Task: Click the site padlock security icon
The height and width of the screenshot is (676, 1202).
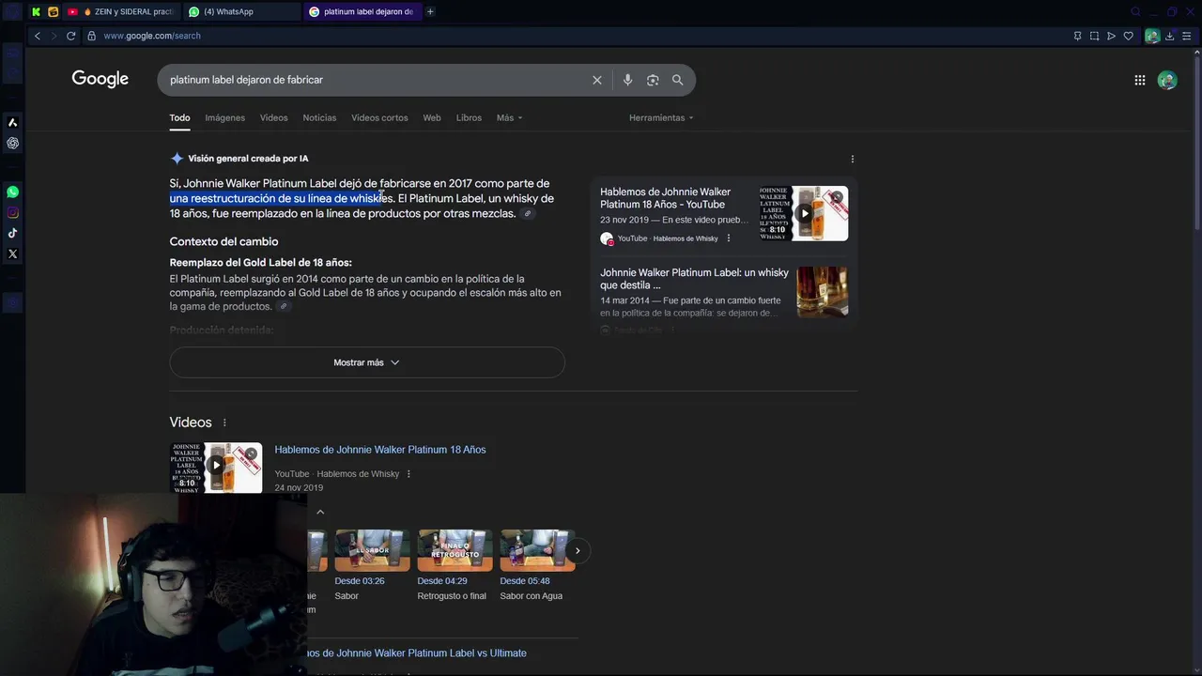Action: pyautogui.click(x=91, y=36)
